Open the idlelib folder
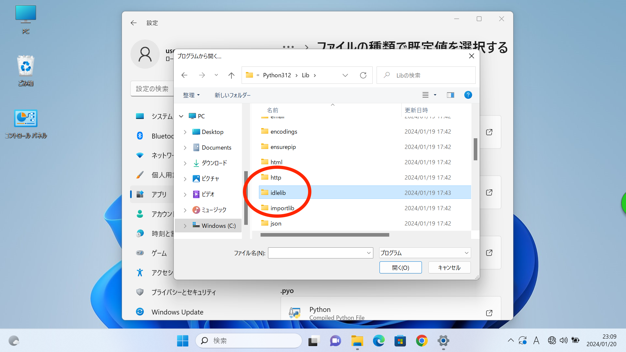Image resolution: width=626 pixels, height=352 pixels. [278, 193]
